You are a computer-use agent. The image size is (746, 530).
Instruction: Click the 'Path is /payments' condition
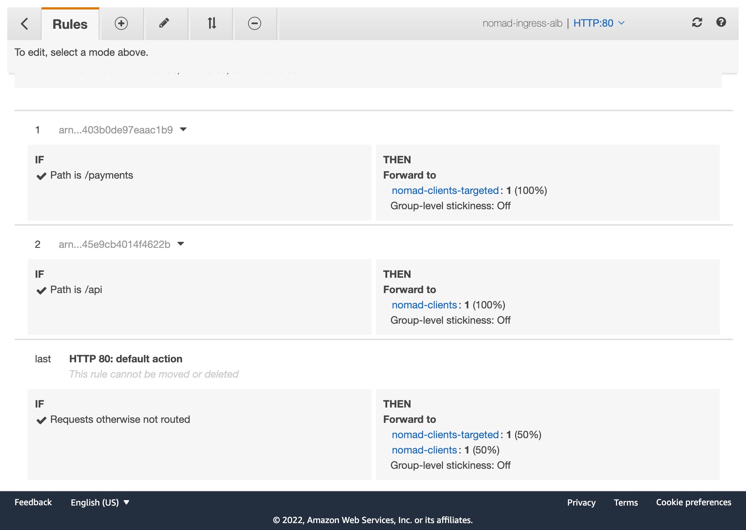[91, 175]
